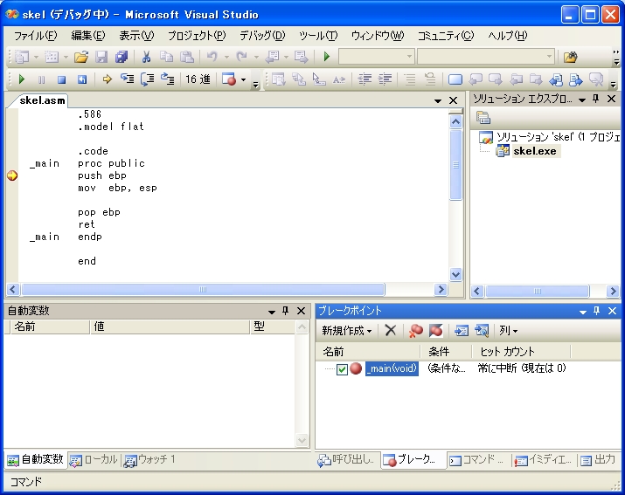625x495 pixels.
Task: Open the プロジェクト(P) menu
Action: (197, 36)
